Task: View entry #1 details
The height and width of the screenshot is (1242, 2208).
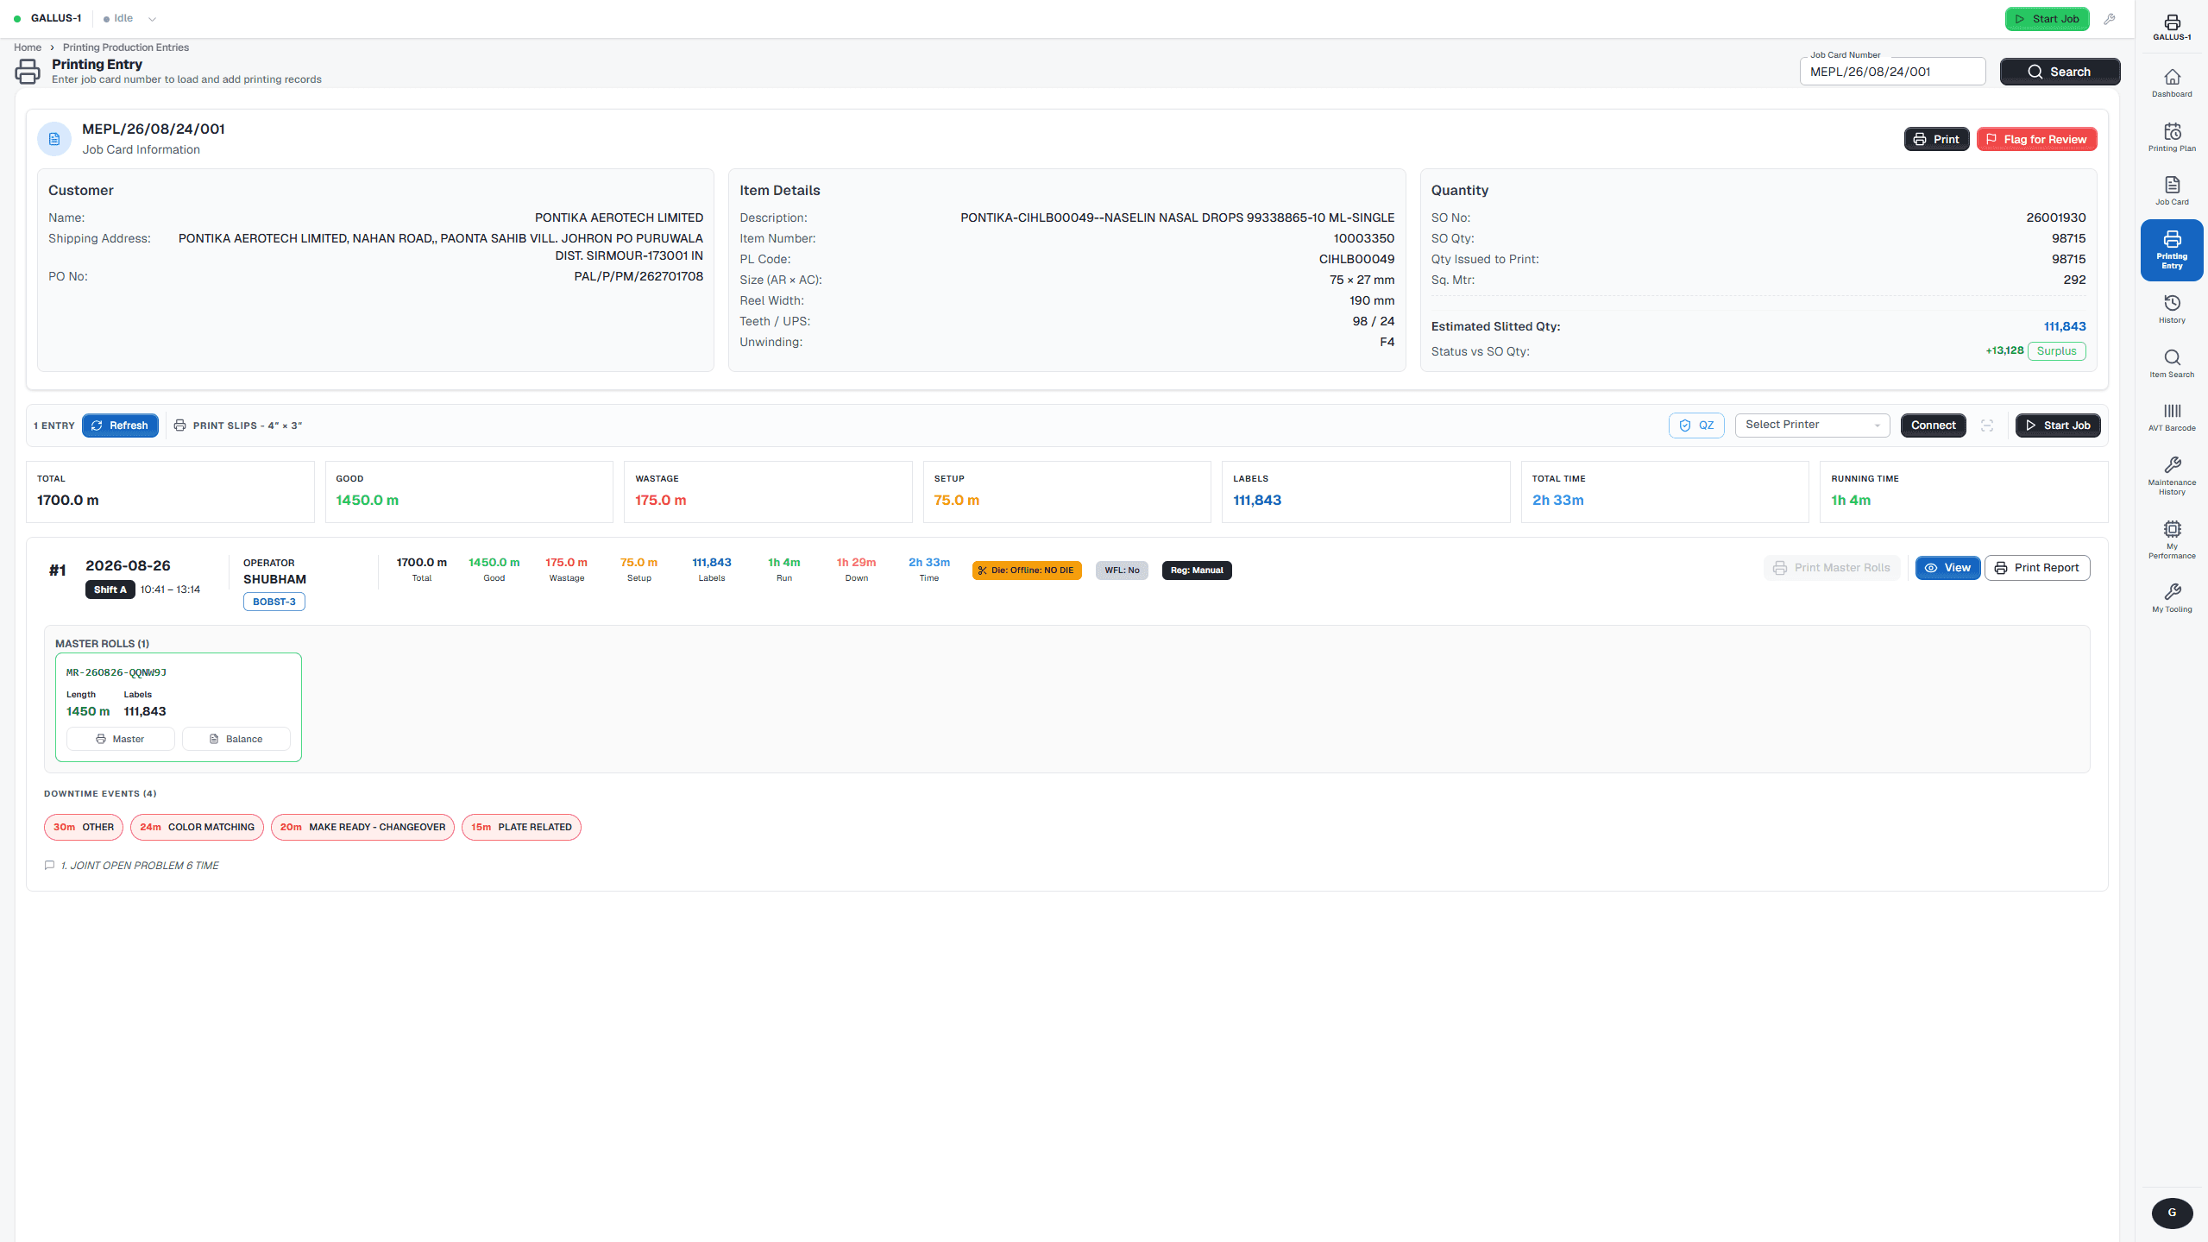Action: [x=1947, y=568]
